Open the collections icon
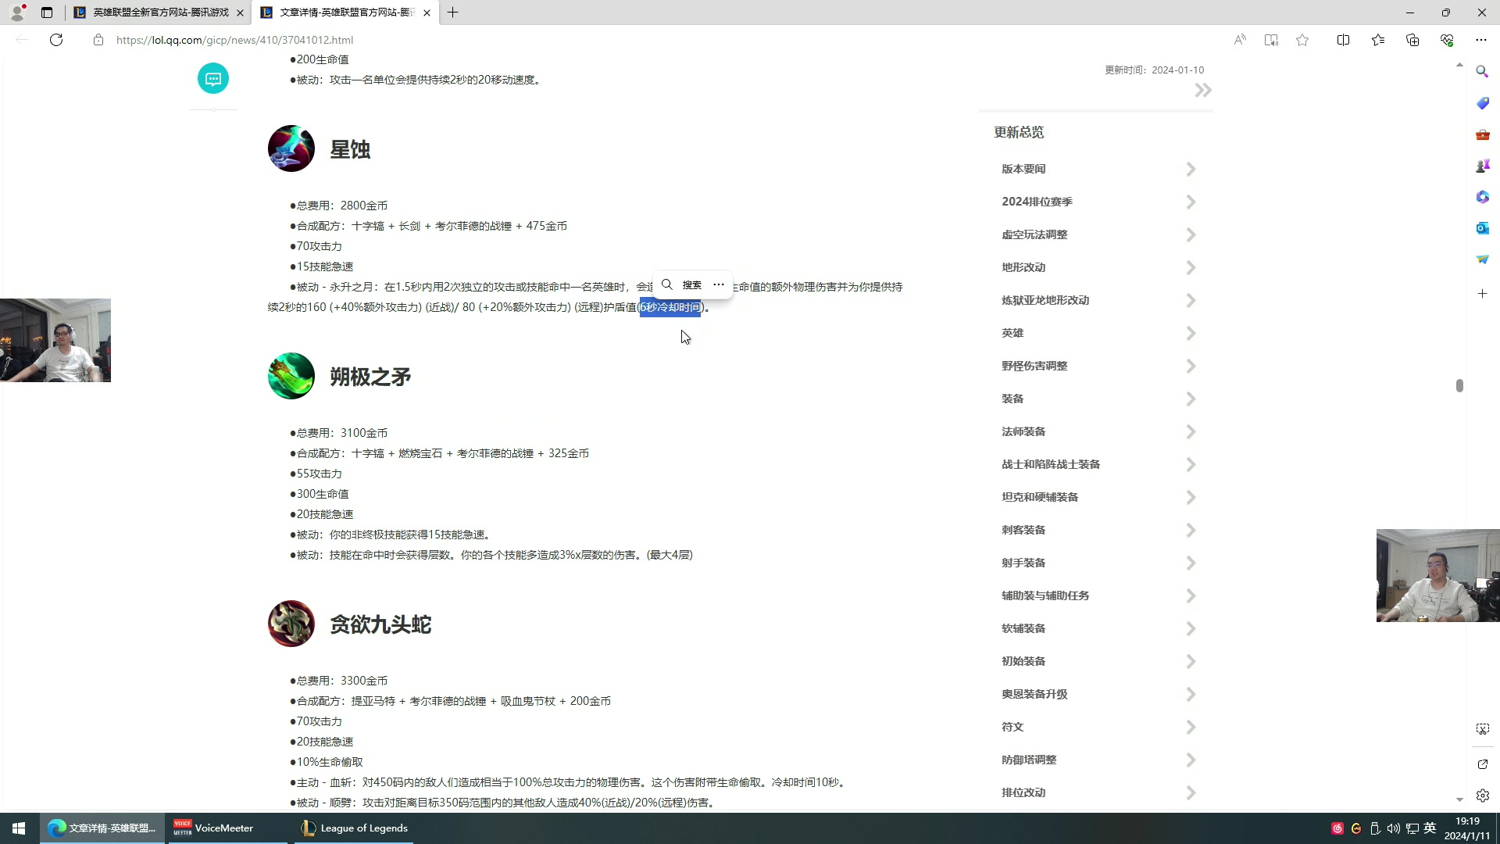Screen dimensions: 1500x844 click(1412, 40)
